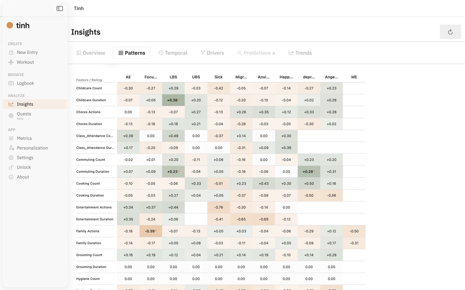Screen dimensions: 465x290
Task: Click the orange tinh logo dot
Action: click(x=10, y=25)
